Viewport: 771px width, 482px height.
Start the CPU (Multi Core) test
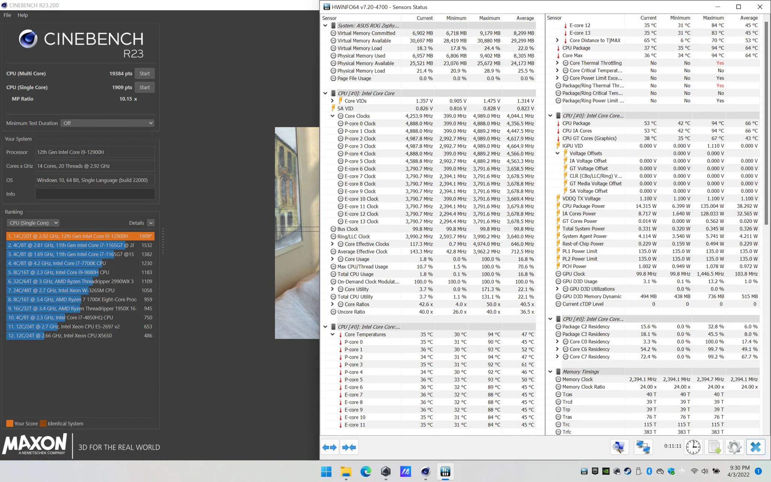145,73
